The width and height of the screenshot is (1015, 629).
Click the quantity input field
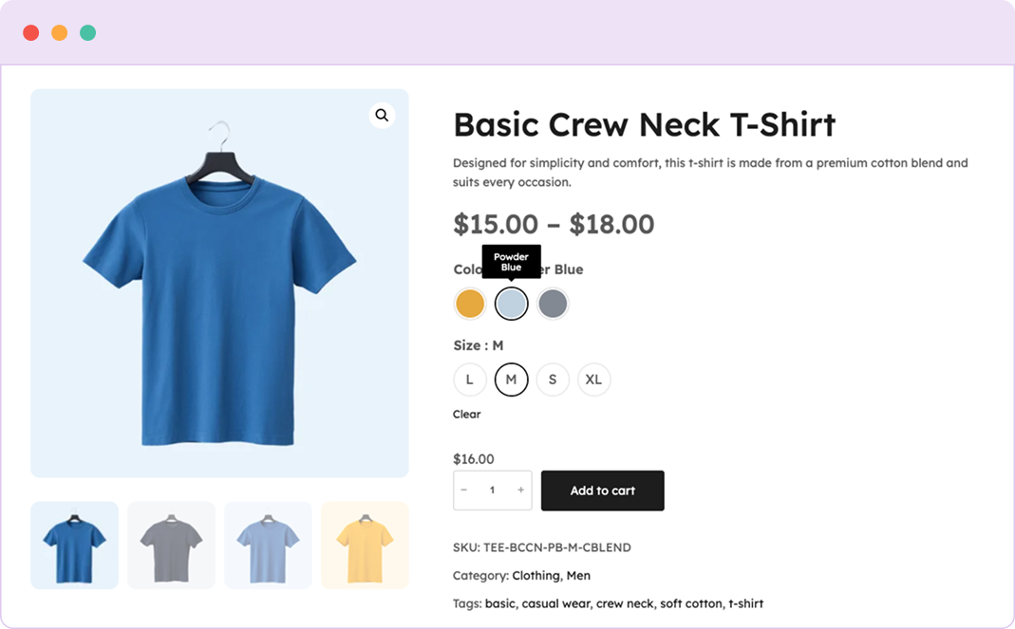click(492, 490)
